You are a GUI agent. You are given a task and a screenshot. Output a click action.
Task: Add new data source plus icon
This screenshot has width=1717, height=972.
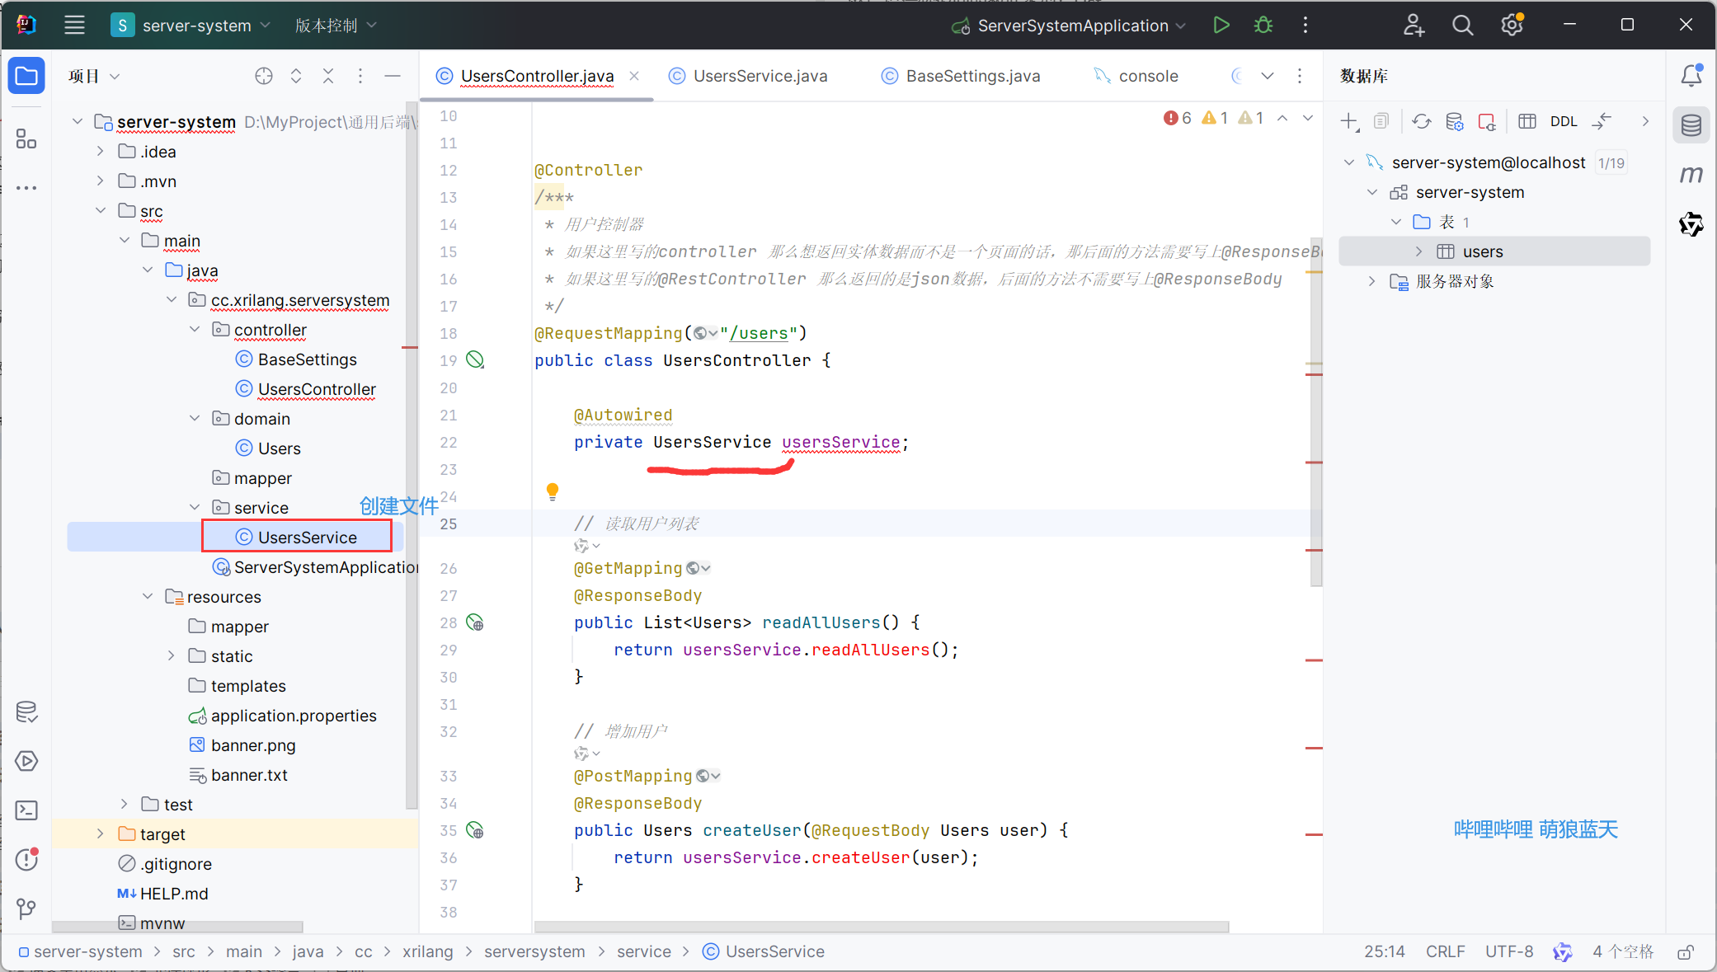tap(1349, 121)
